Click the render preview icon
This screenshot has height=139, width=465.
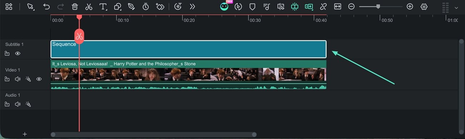click(238, 6)
